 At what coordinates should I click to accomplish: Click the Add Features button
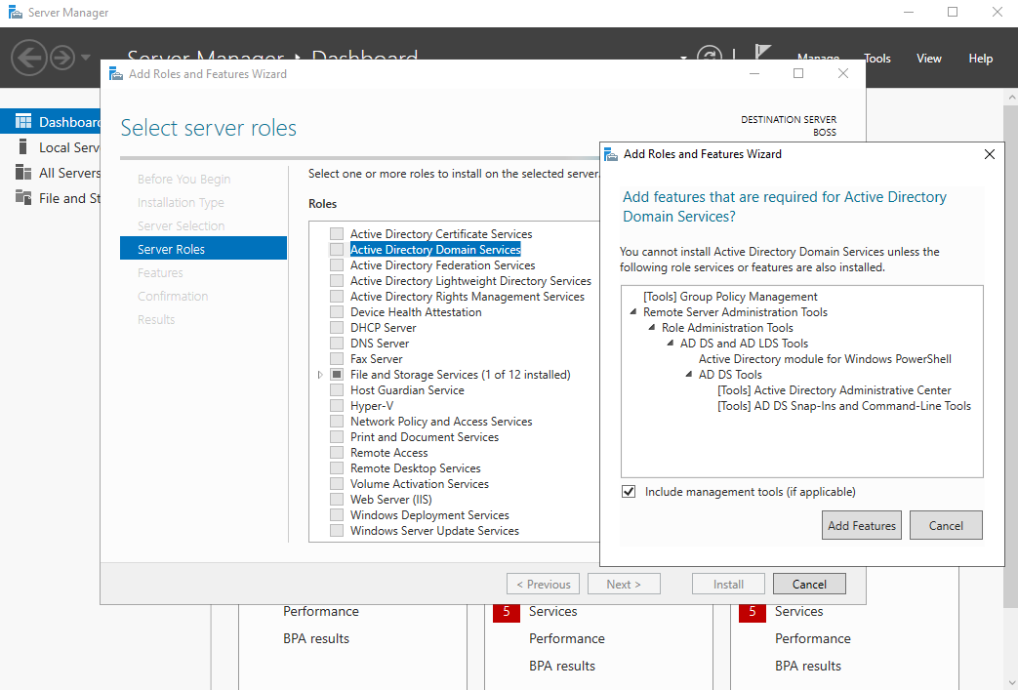[x=861, y=525]
